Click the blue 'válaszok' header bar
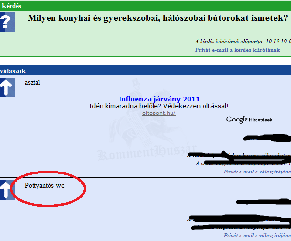291x241 pixels. coord(146,71)
